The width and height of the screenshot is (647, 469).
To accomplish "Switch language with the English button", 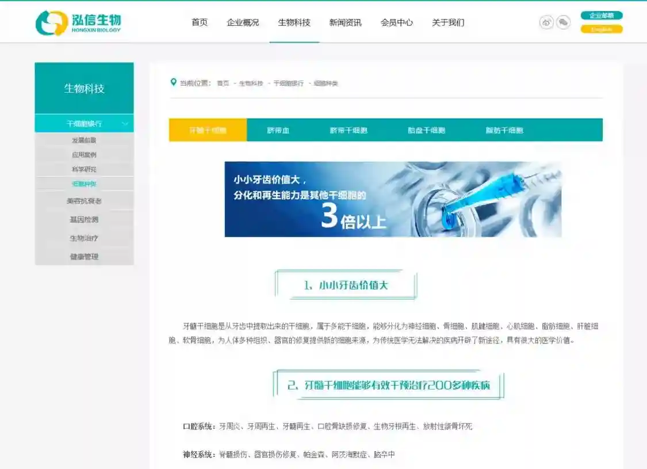I will [x=602, y=29].
